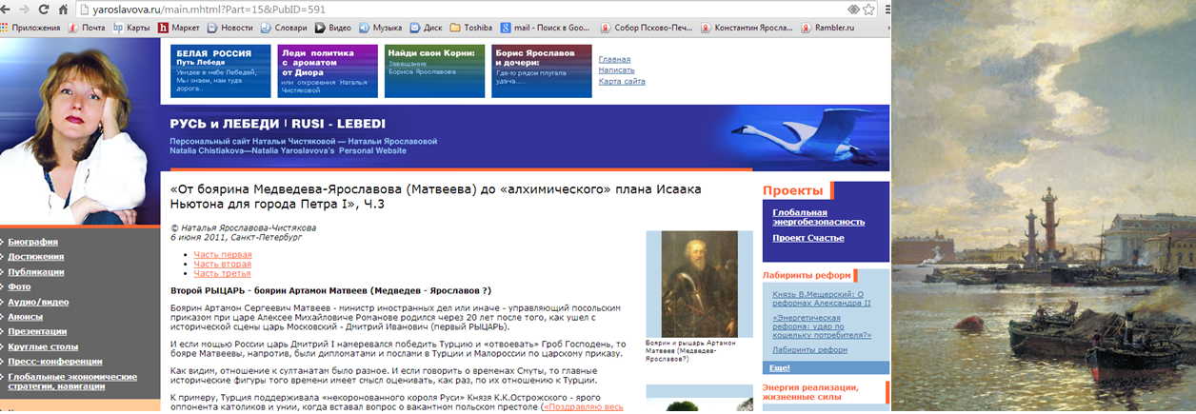Open the Борис Ярославов и дочери banner

[x=541, y=70]
